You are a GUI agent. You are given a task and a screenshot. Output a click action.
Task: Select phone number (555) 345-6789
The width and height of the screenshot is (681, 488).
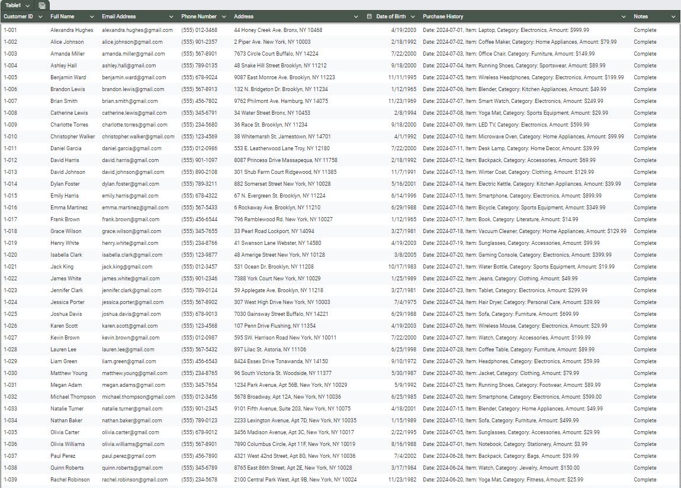[x=200, y=468]
